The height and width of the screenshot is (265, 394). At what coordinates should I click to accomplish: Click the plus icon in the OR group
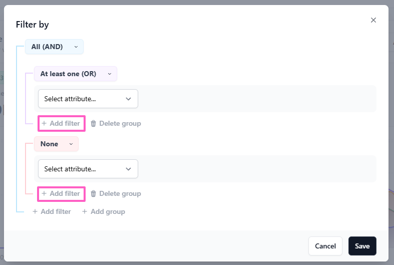[x=44, y=123]
